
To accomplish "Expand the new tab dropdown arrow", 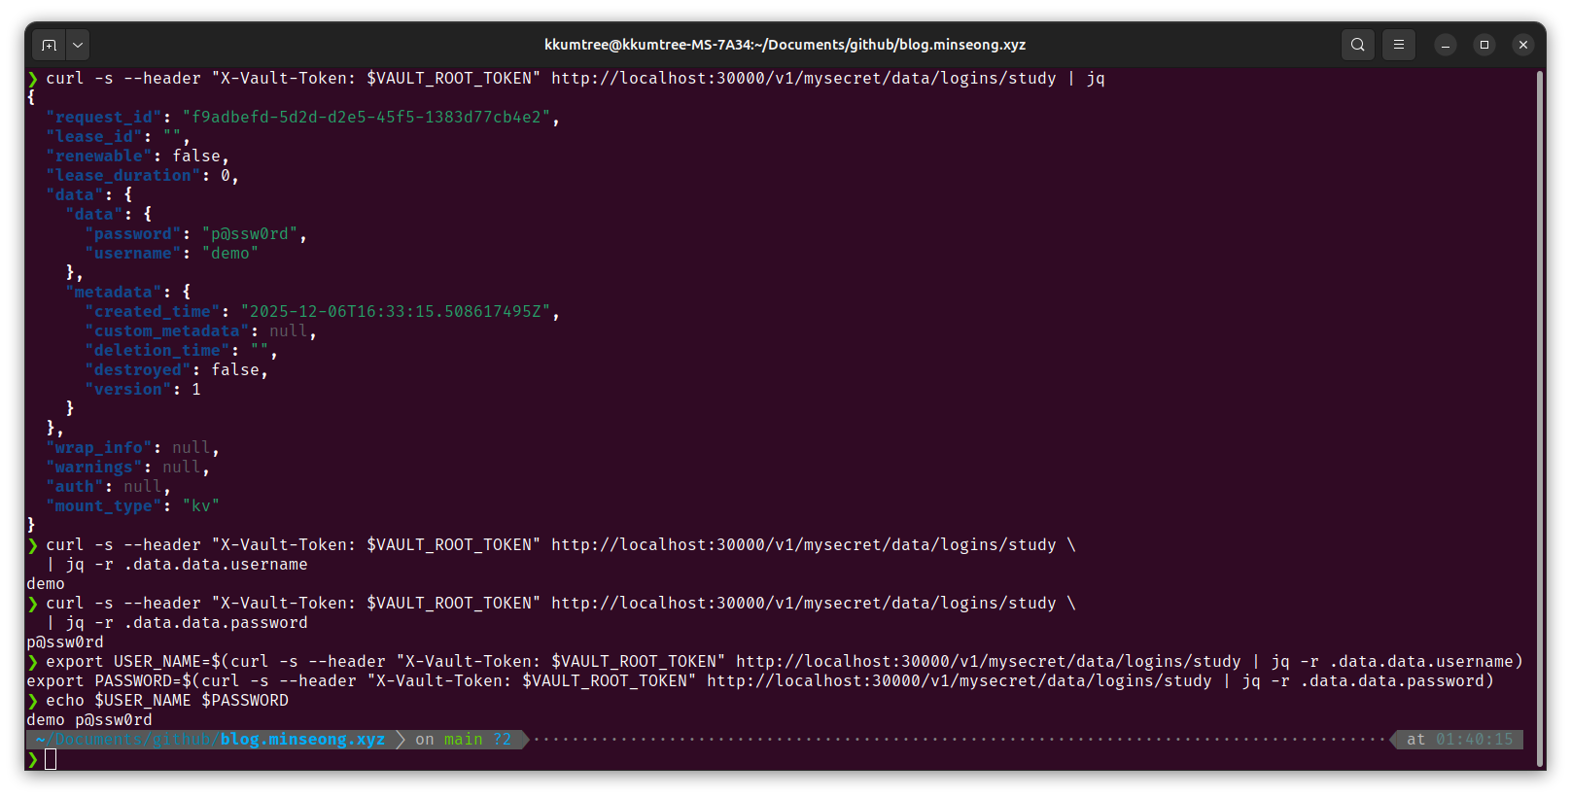I will 78,45.
